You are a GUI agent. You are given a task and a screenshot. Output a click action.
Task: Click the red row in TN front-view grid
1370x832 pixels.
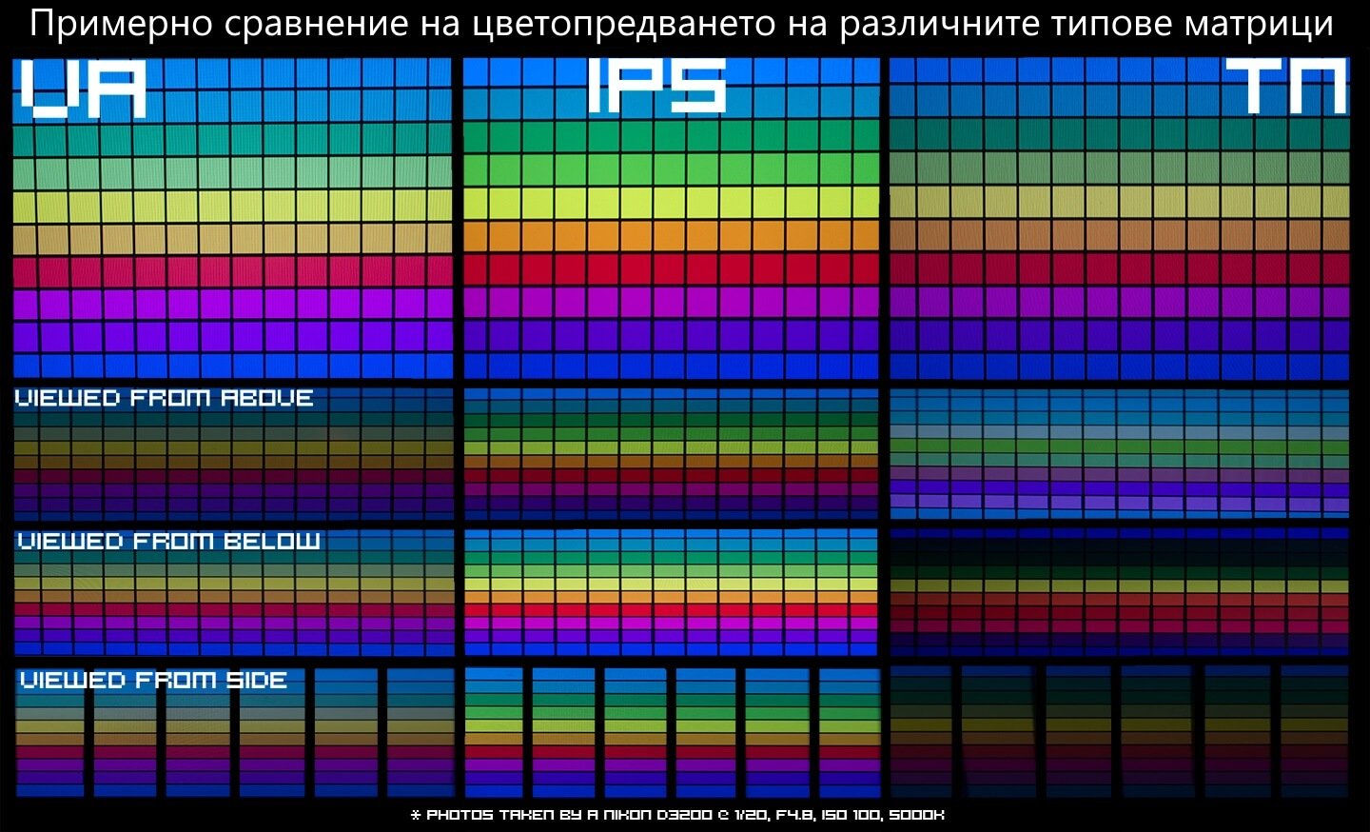pyautogui.click(x=1120, y=268)
